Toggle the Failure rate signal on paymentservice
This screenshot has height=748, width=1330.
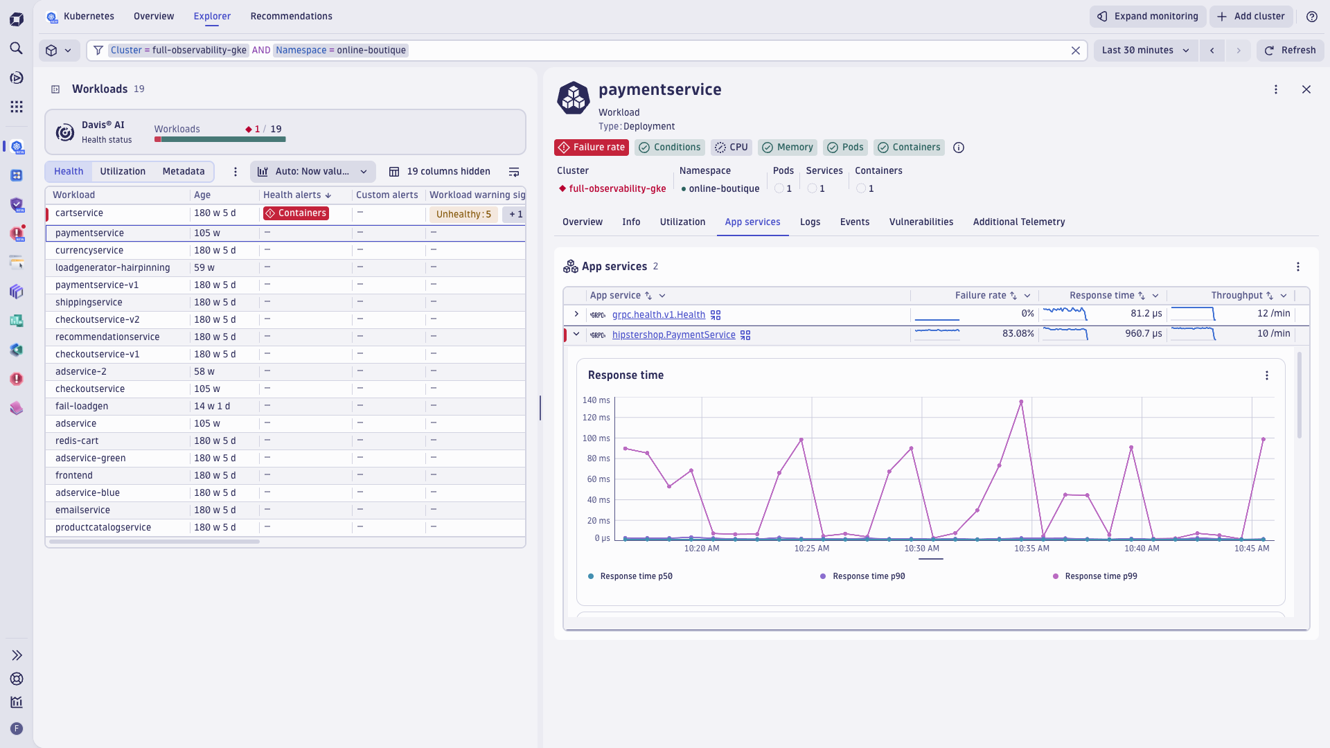coord(591,148)
